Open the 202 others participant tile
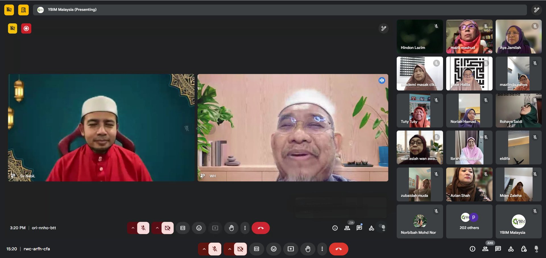This screenshot has height=258, width=546. [469, 221]
